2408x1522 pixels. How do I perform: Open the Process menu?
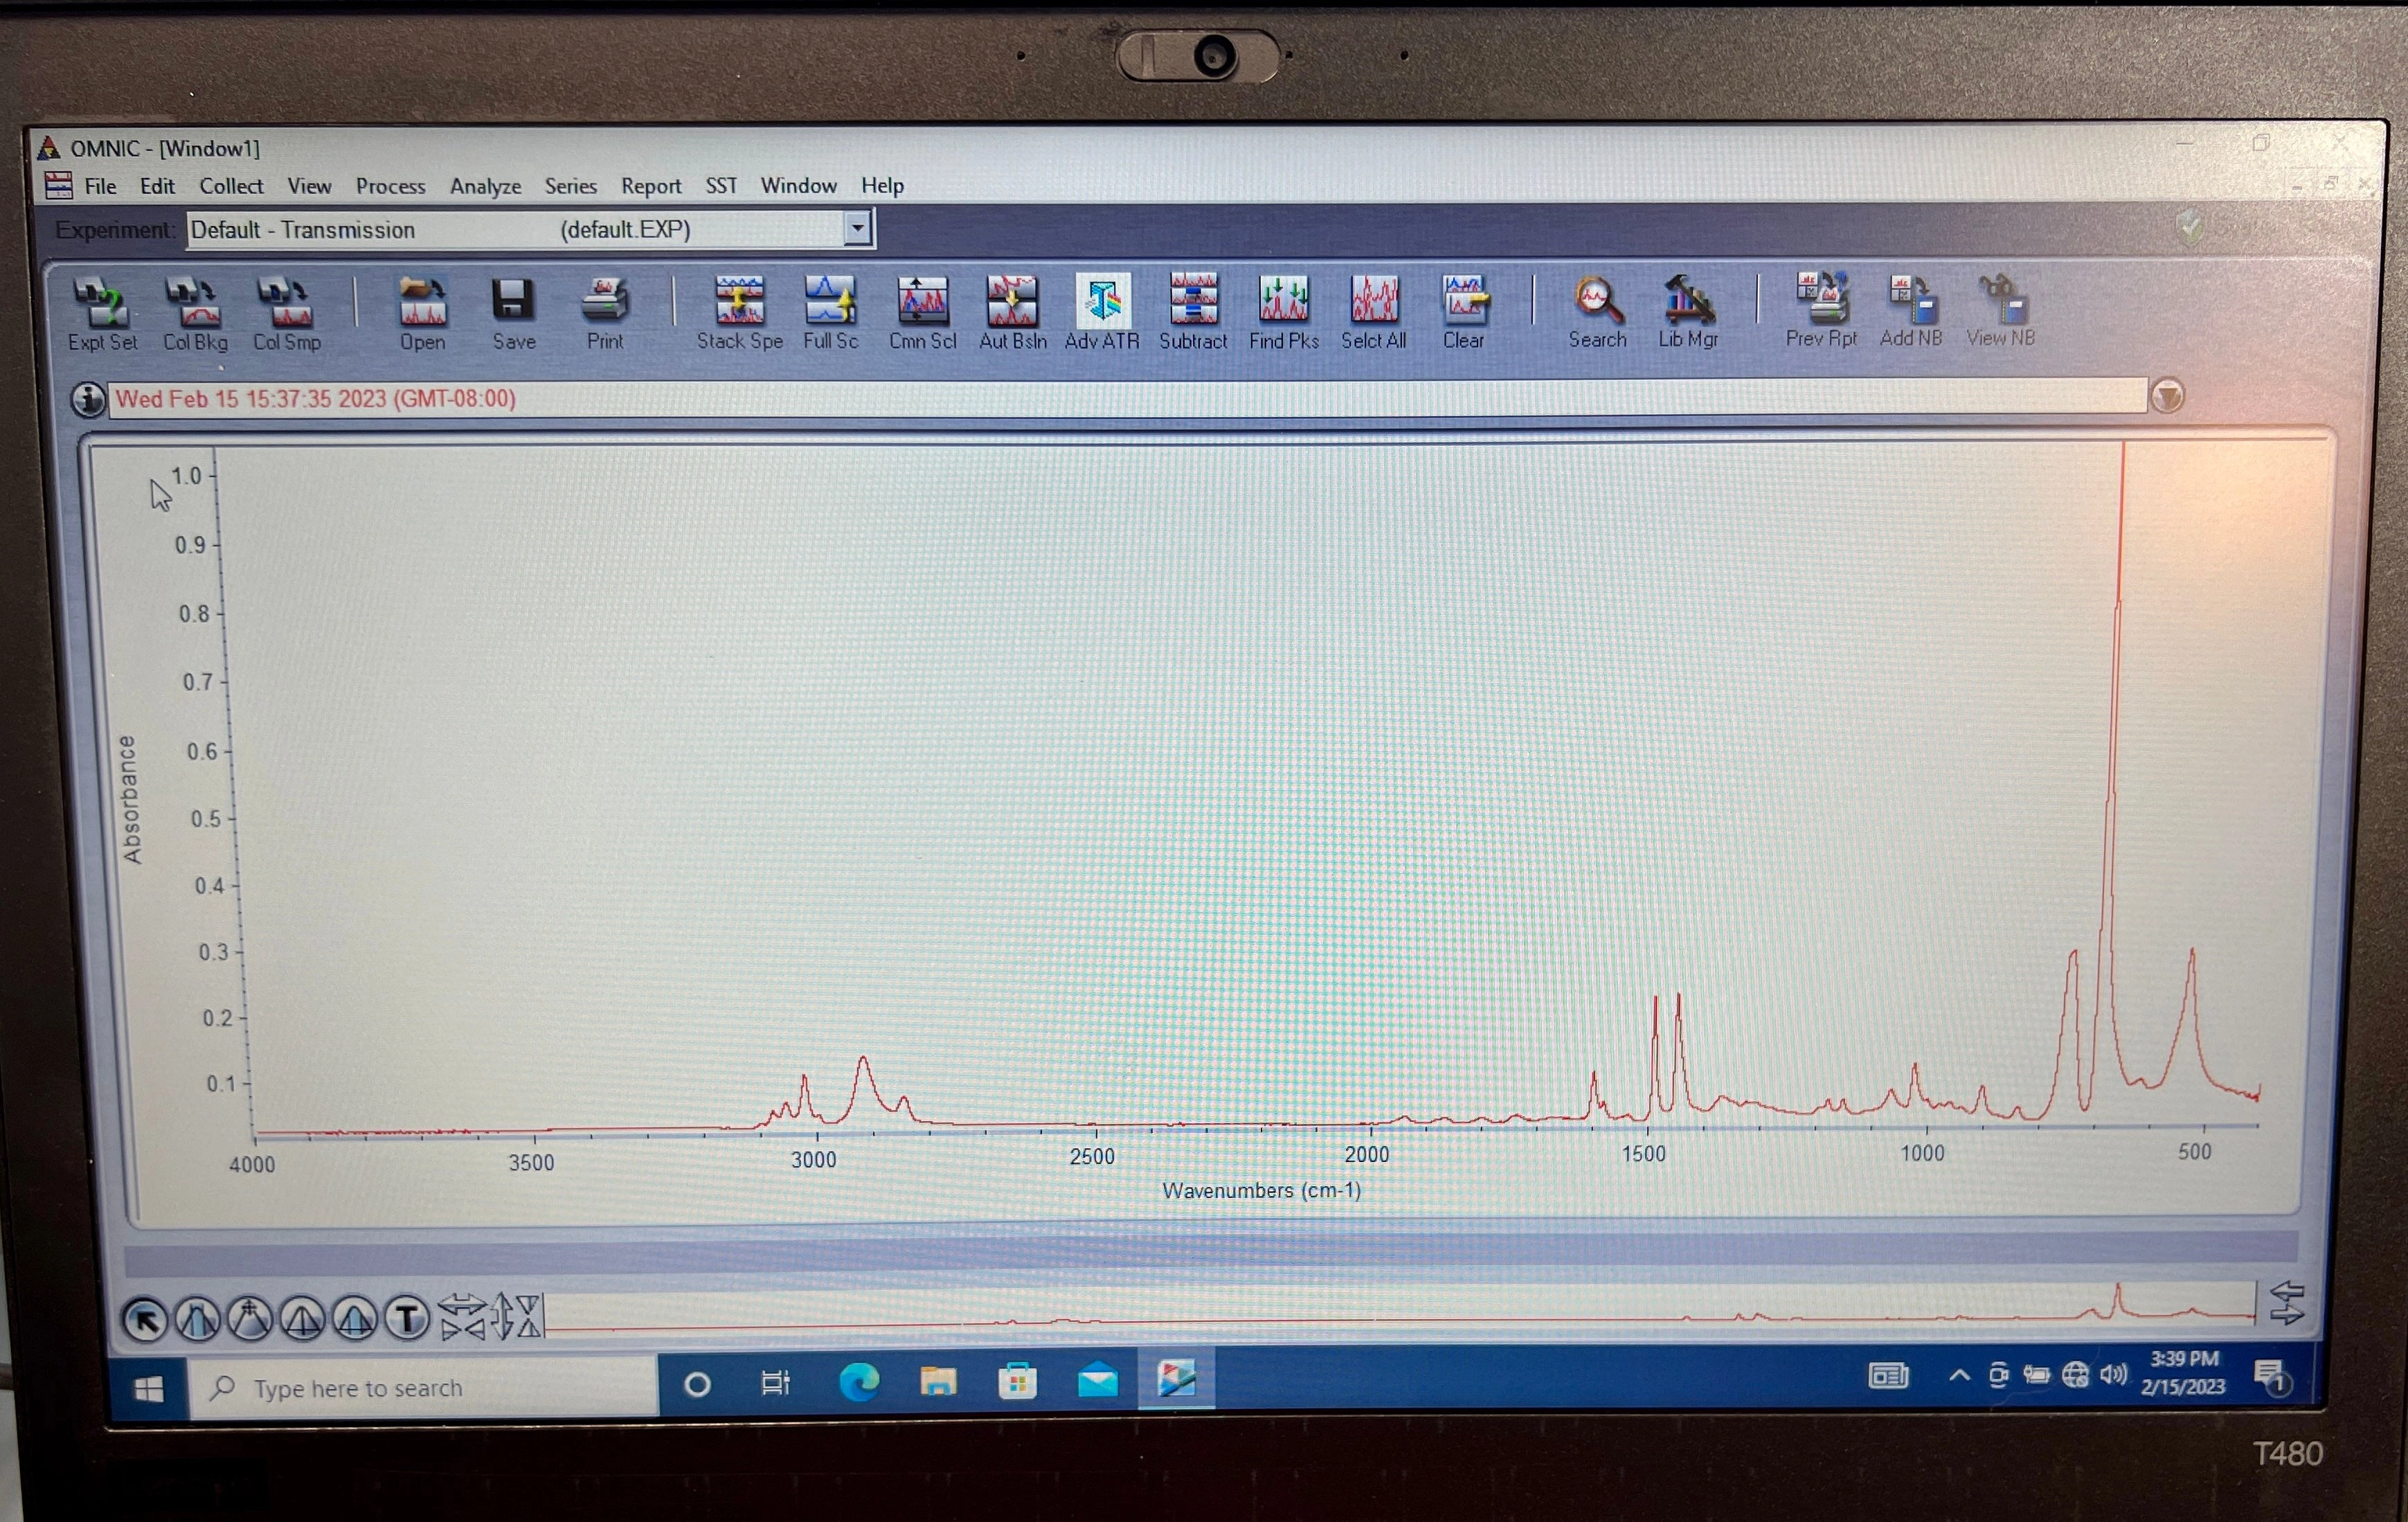[x=390, y=186]
